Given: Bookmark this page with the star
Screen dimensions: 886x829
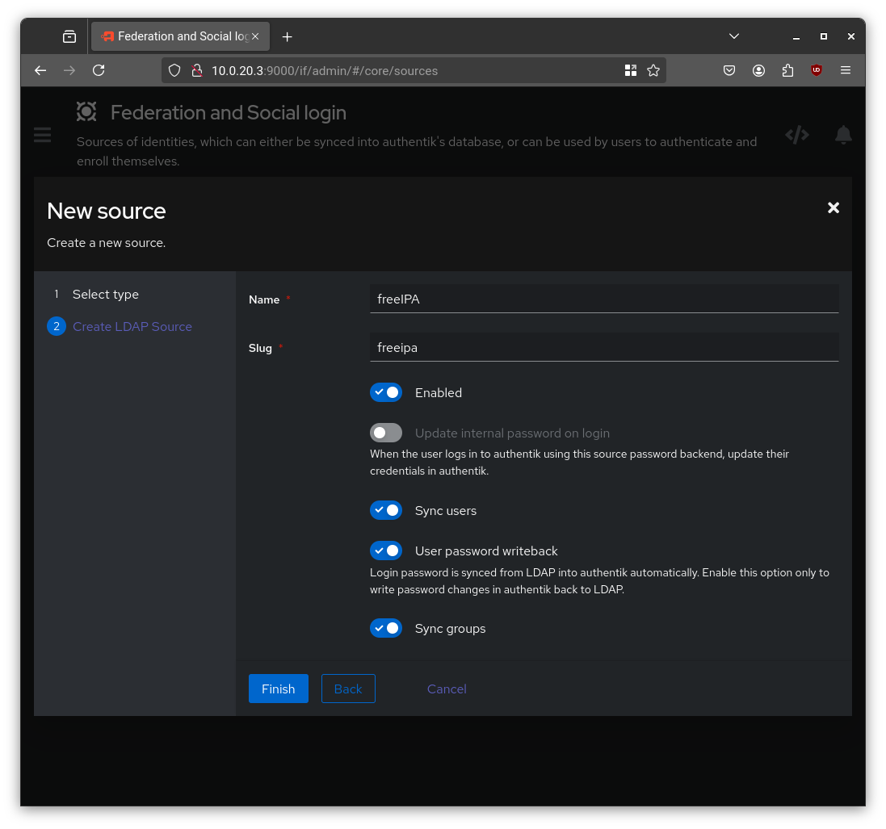Looking at the screenshot, I should pos(653,70).
